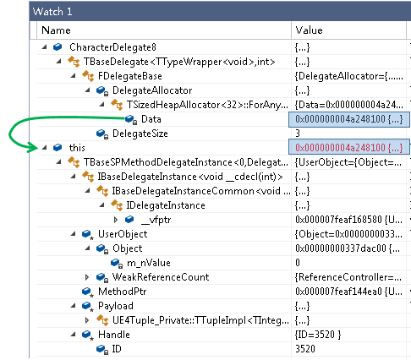Collapse the CharacterDelegate8 tree node

(44, 47)
